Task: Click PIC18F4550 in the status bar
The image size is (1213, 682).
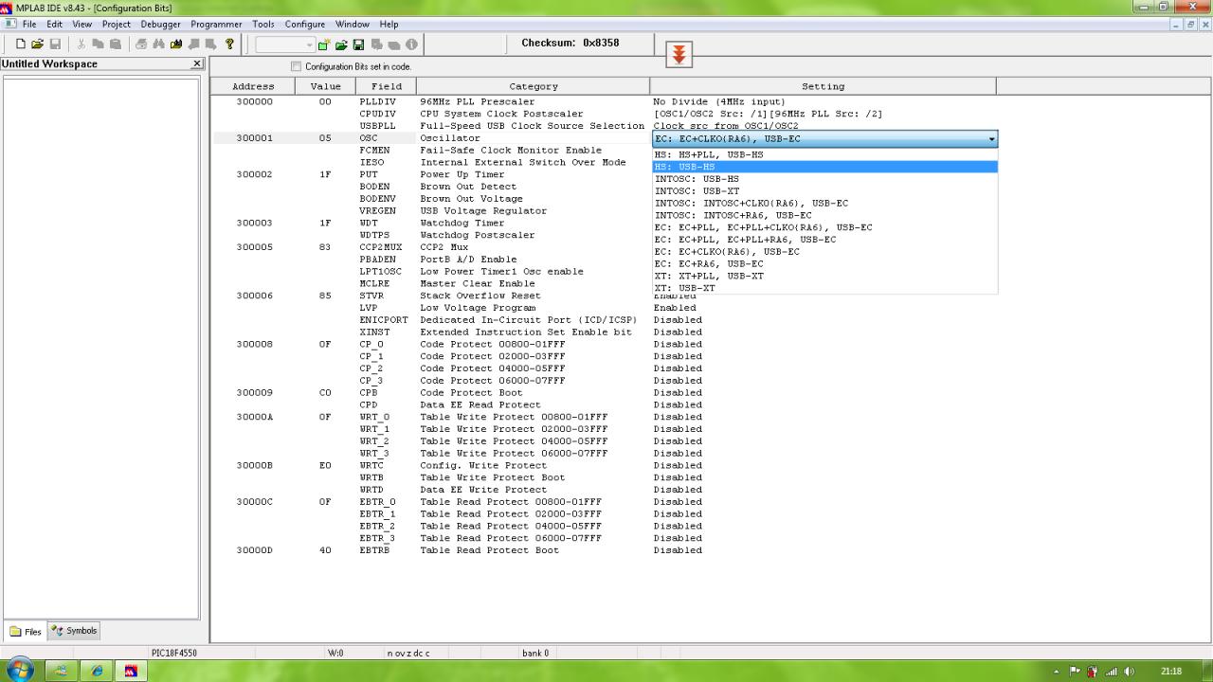Action: pyautogui.click(x=174, y=653)
